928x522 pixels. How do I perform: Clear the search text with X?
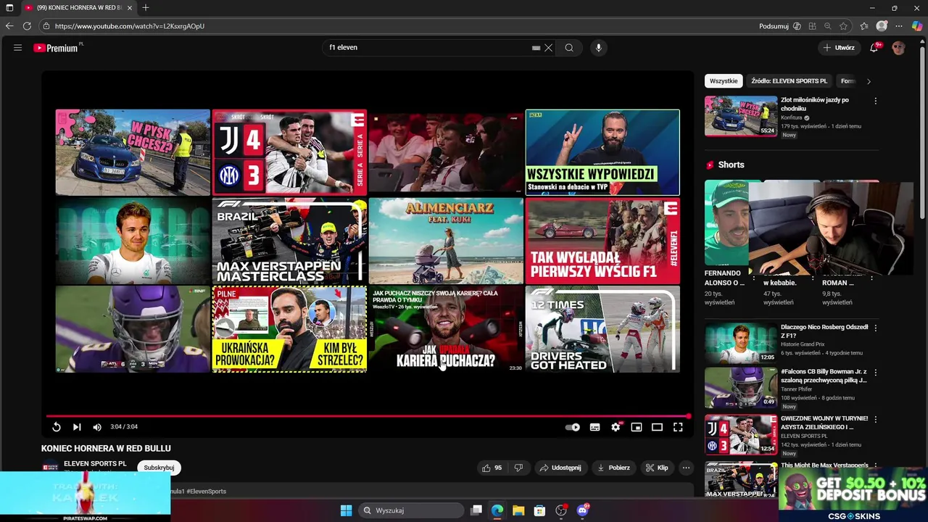coord(549,48)
